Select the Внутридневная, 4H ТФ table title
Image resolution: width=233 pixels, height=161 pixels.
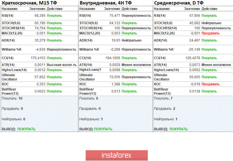point(105,3)
